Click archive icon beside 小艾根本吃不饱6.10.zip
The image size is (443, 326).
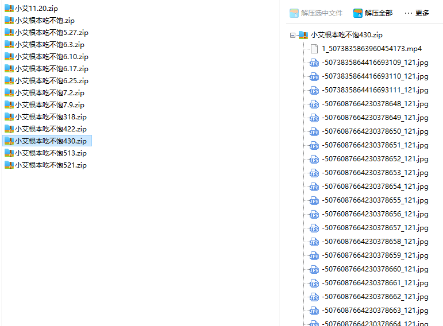[x=9, y=57]
